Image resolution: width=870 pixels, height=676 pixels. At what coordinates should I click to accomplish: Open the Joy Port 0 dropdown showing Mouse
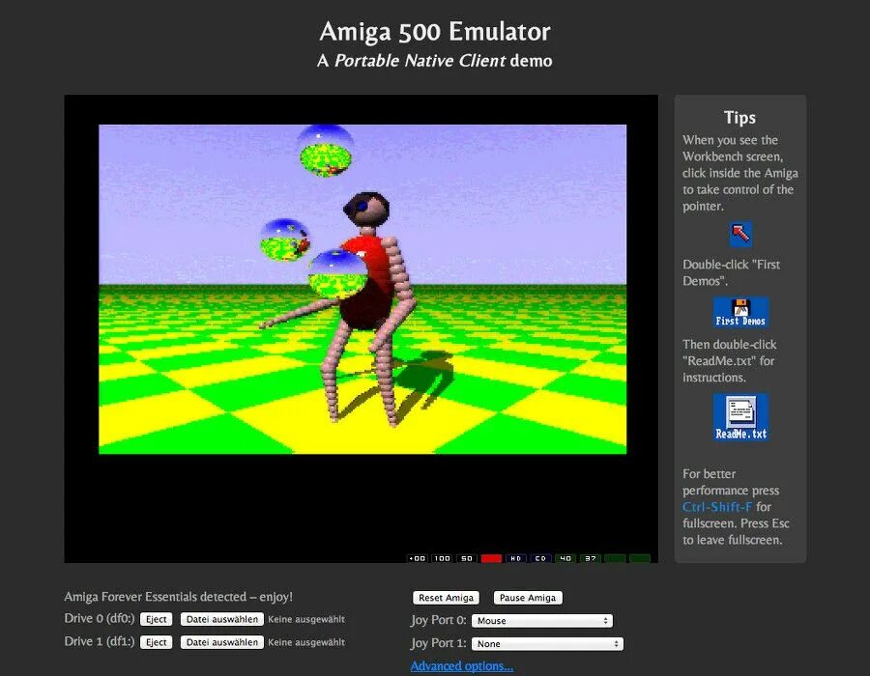point(542,621)
